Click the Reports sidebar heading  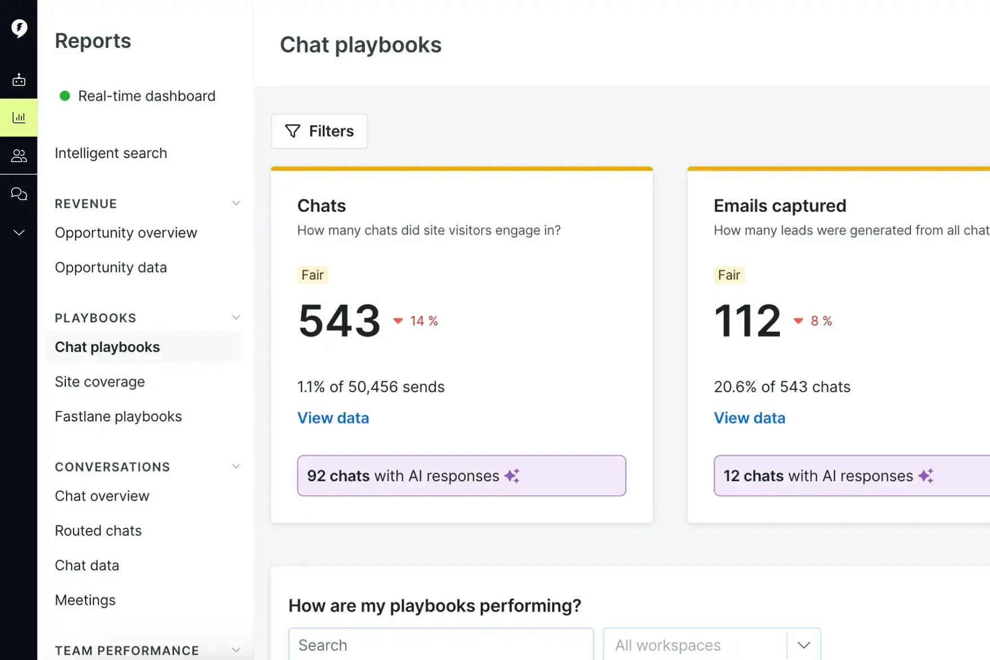93,41
